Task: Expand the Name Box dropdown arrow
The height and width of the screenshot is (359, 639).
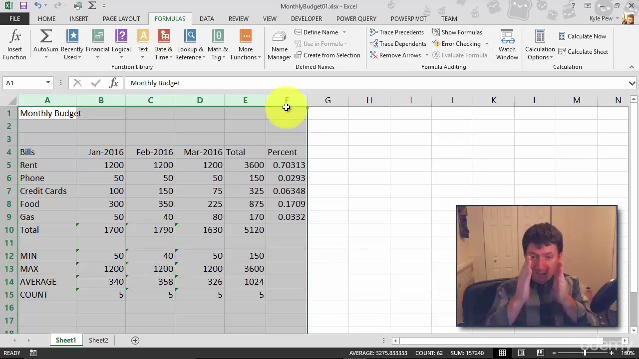Action: (x=48, y=83)
